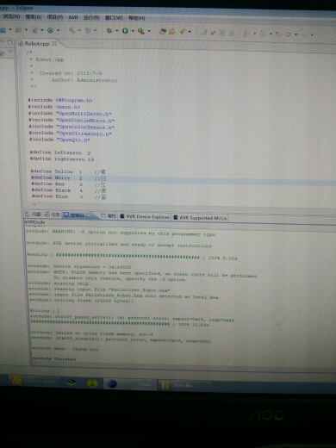
Task: Click the New Source Folder icon
Action: 18,29
